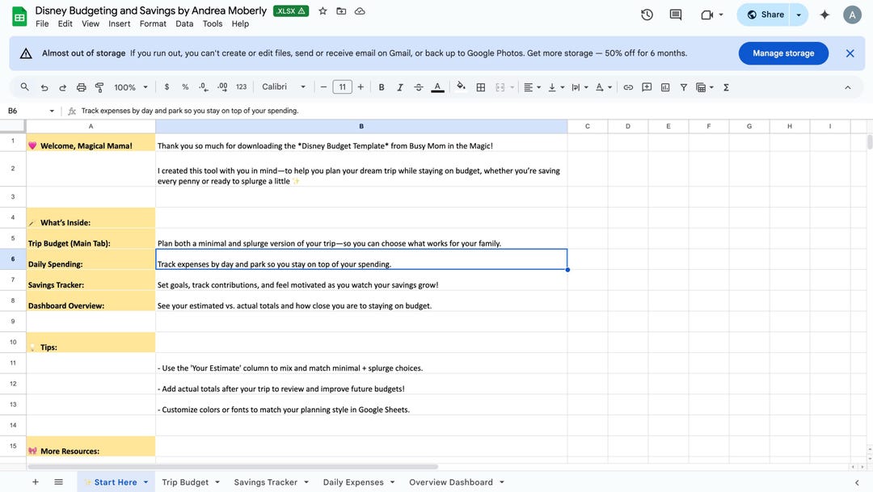Insert a link with the link icon

coord(628,86)
